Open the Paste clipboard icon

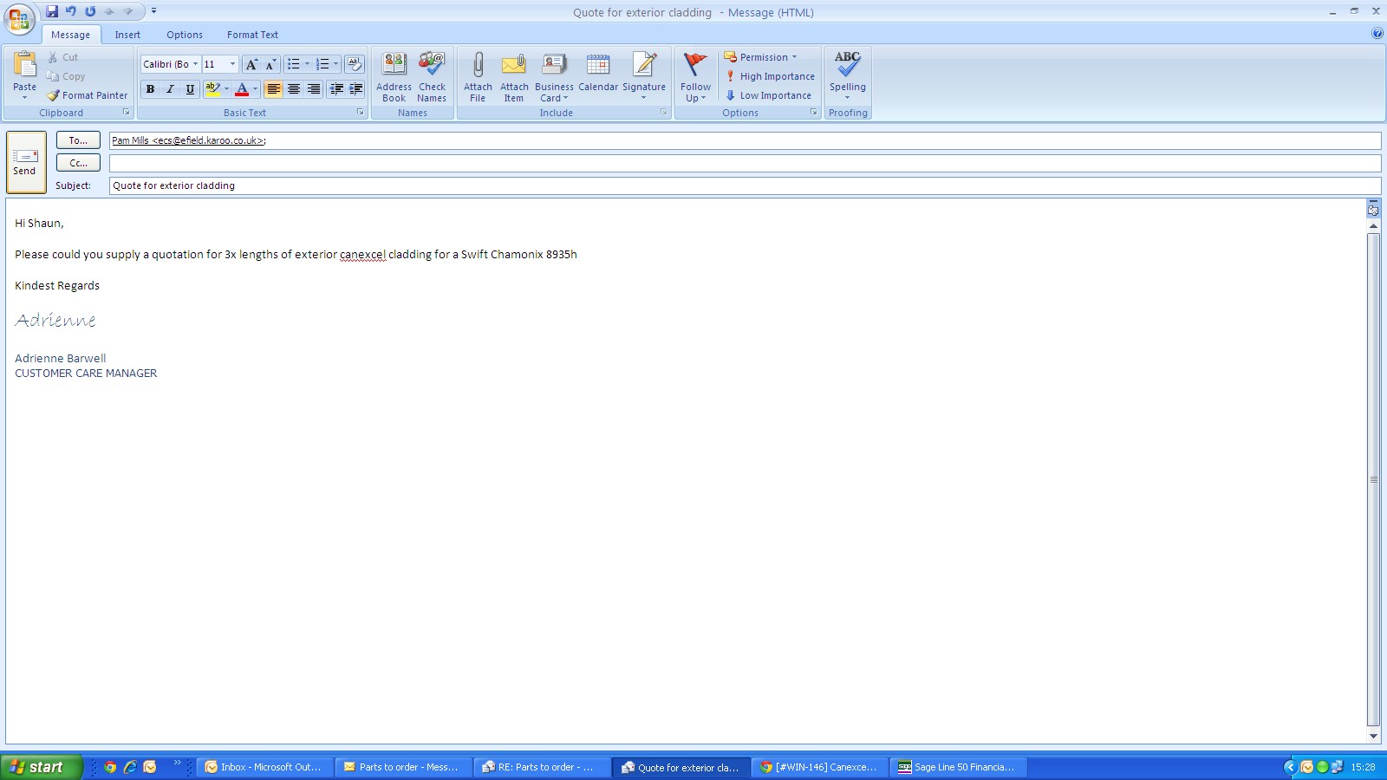click(x=25, y=65)
